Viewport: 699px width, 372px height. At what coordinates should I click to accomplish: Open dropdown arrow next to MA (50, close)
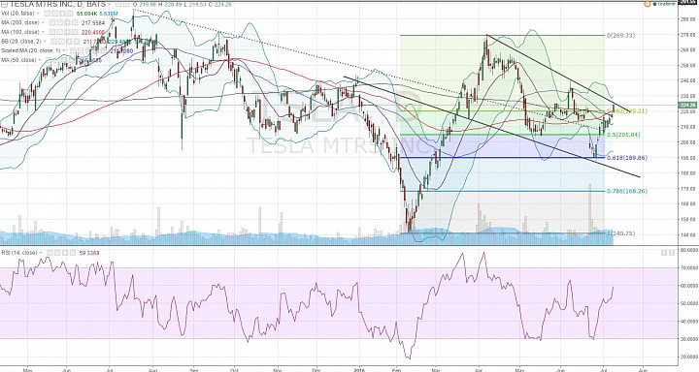point(40,60)
